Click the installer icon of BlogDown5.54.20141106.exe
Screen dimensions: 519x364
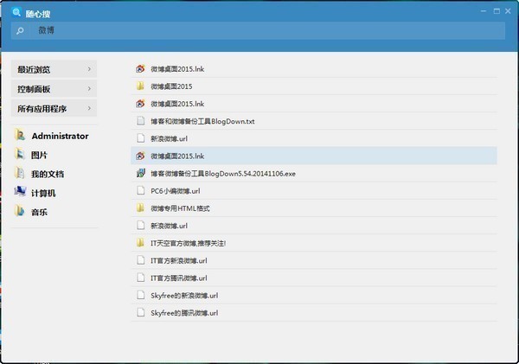[141, 174]
